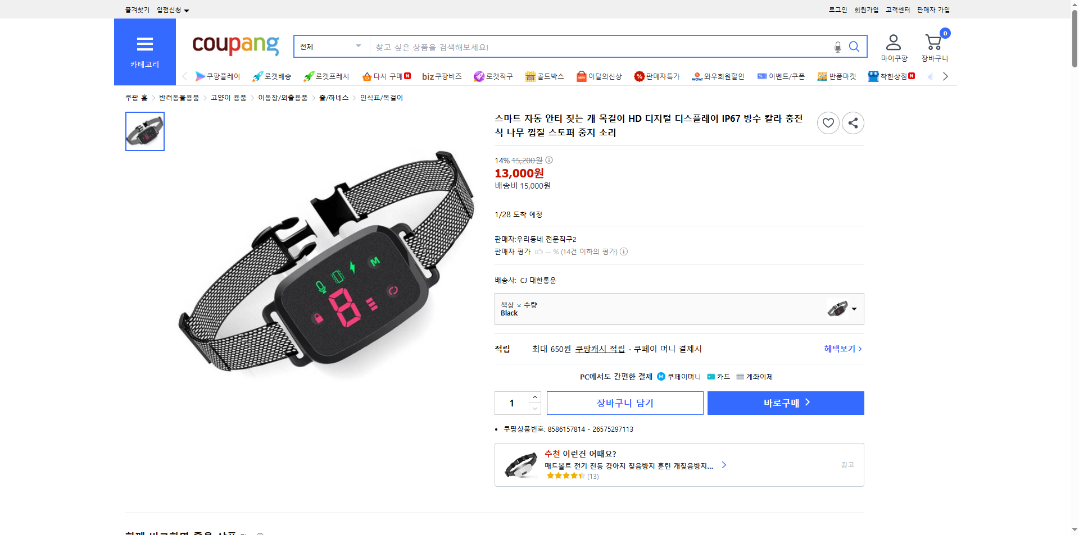Increase quantity with the up stepper
1079x535 pixels.
pyautogui.click(x=534, y=397)
